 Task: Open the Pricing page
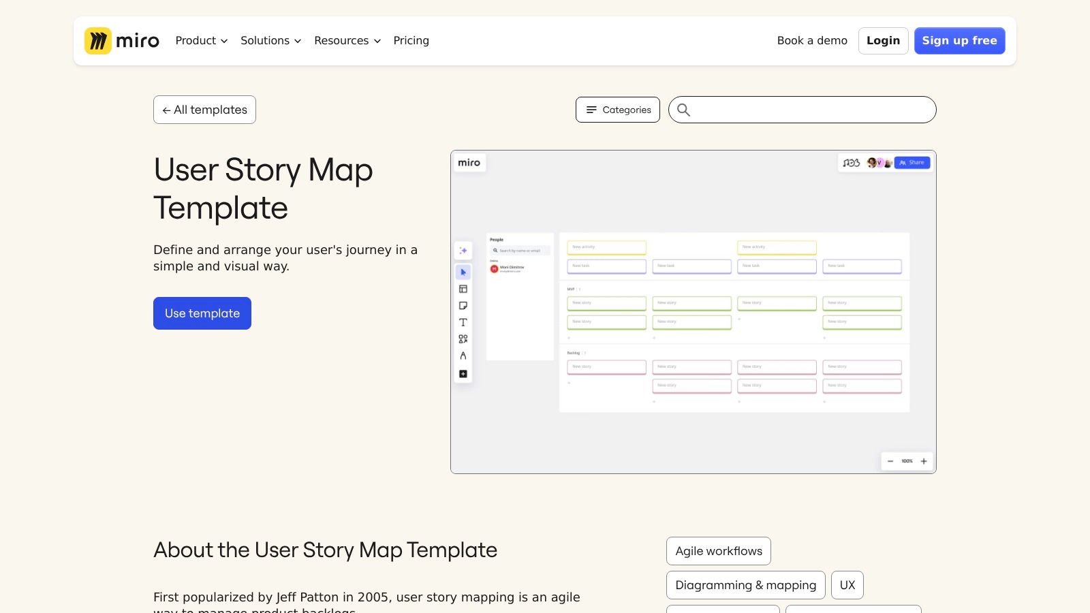tap(411, 41)
